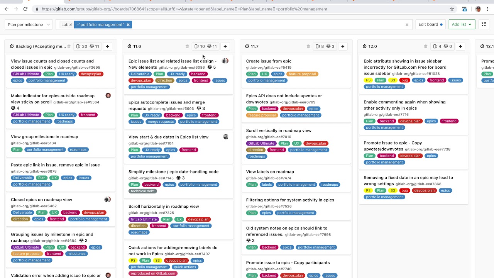Click the browser address bar URL
Viewport: 494px width, 278px height.
click(184, 9)
